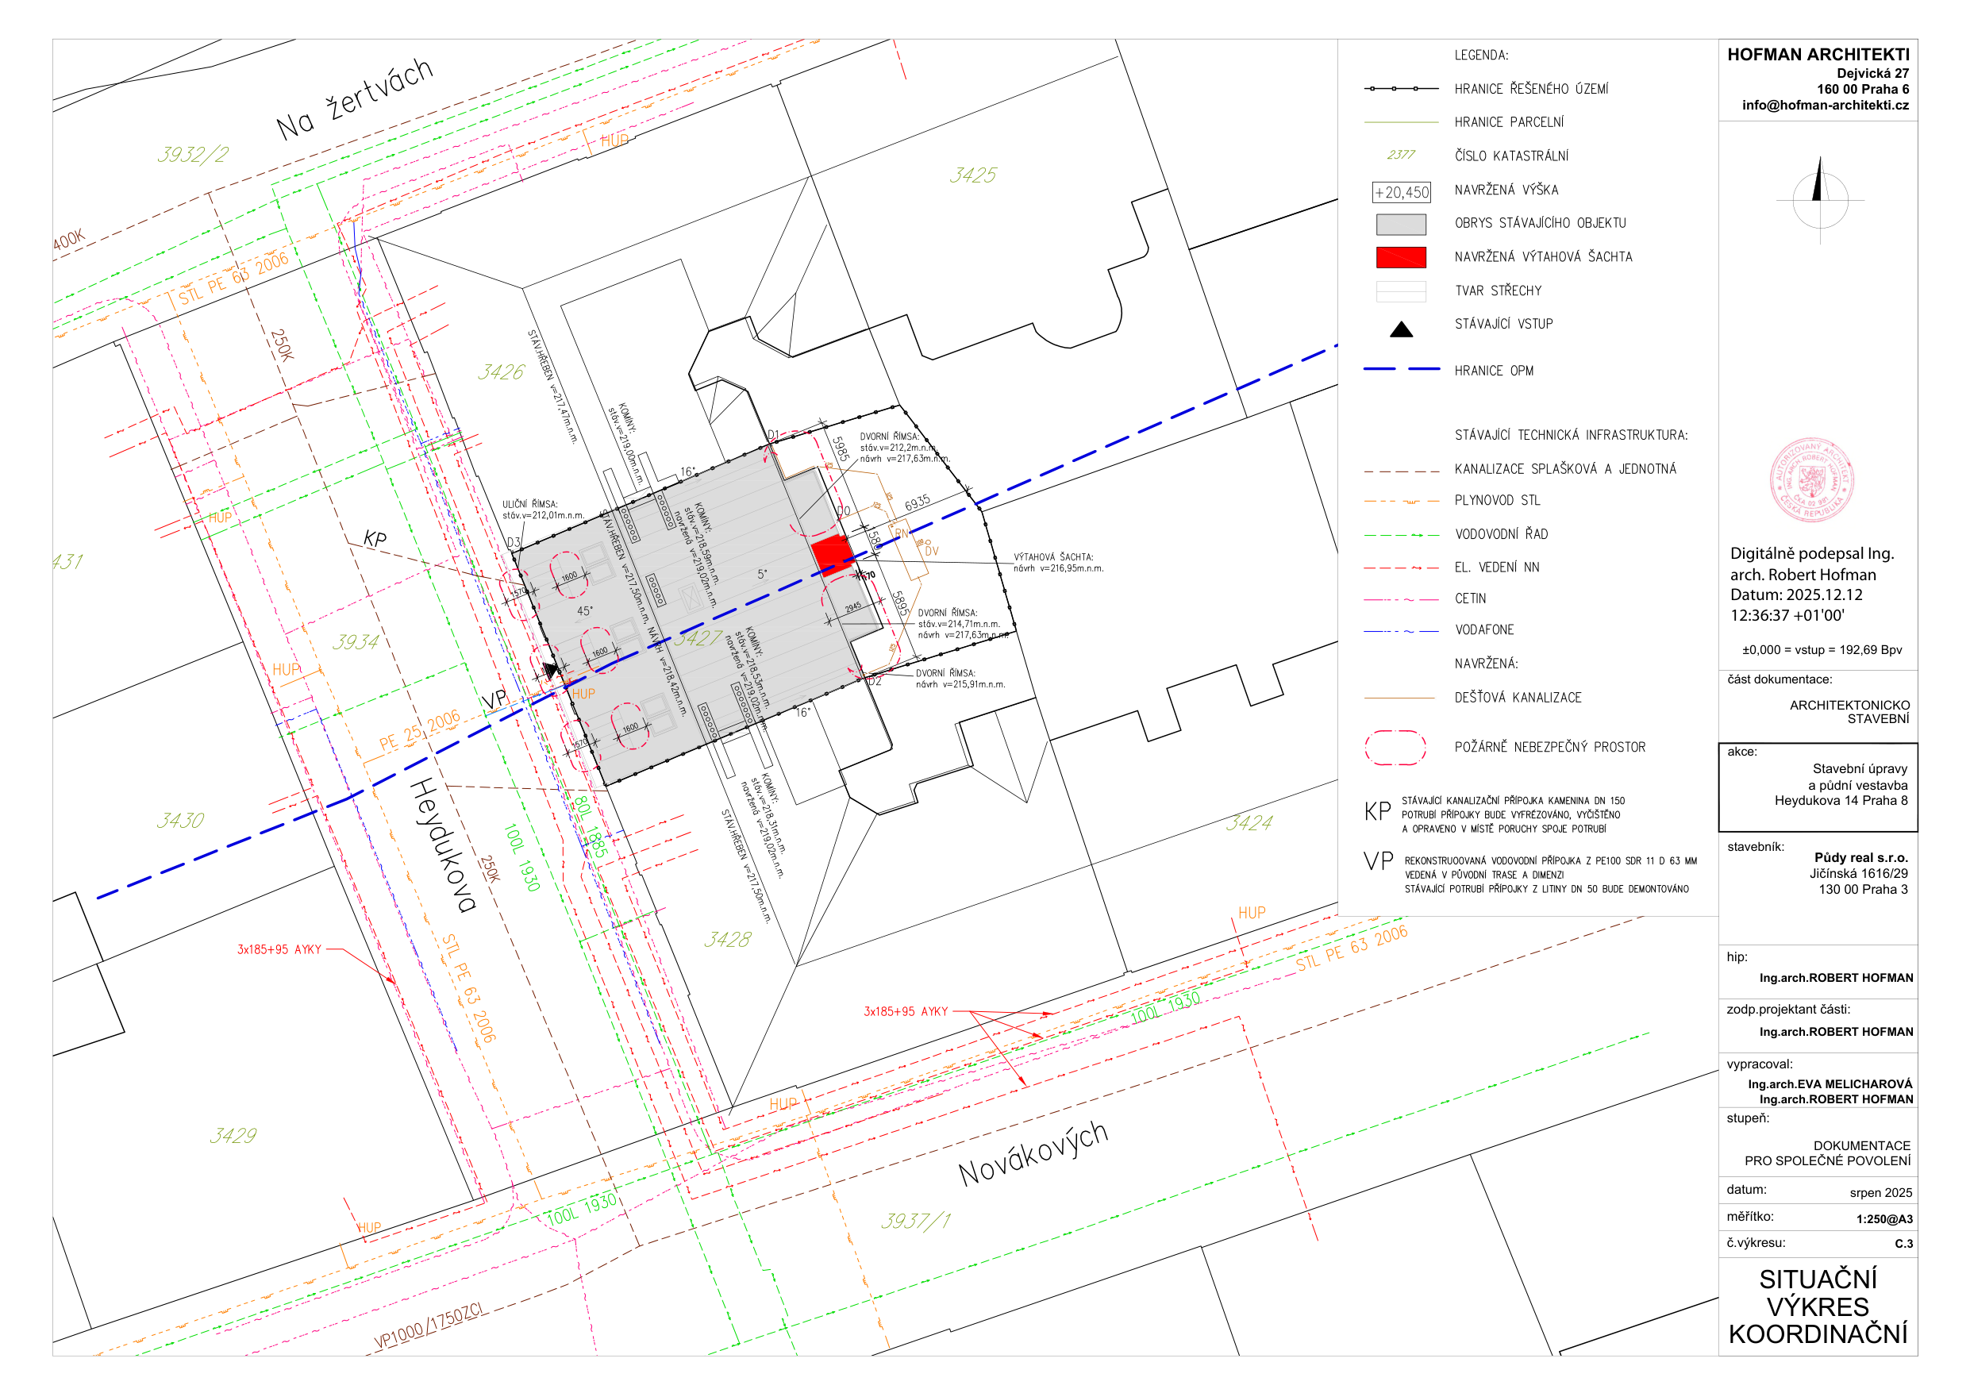
Task: Click the 80L 1885 pipe label
Action: click(x=591, y=826)
